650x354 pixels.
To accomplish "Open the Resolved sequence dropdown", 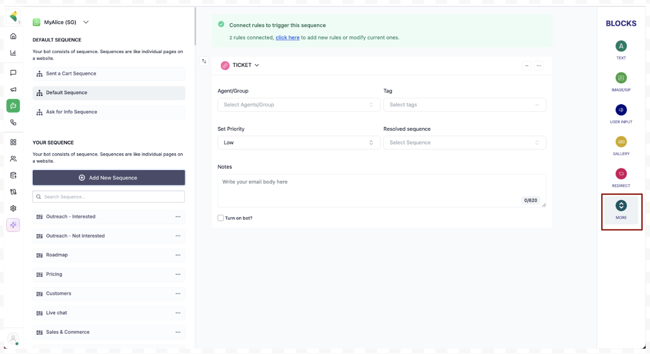I will pos(465,142).
